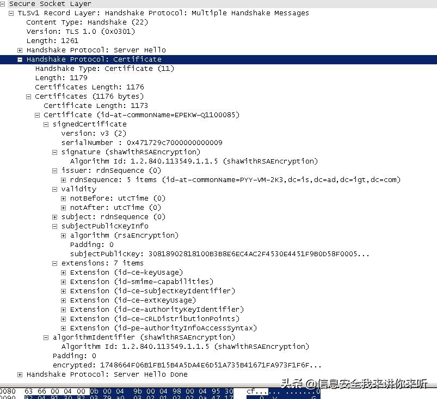The image size is (437, 399).
Task: Expand algorithm (rsaEncryption) node
Action: pyautogui.click(x=64, y=235)
